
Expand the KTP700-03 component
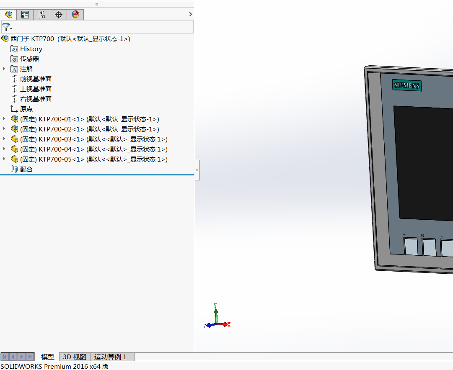[4, 139]
